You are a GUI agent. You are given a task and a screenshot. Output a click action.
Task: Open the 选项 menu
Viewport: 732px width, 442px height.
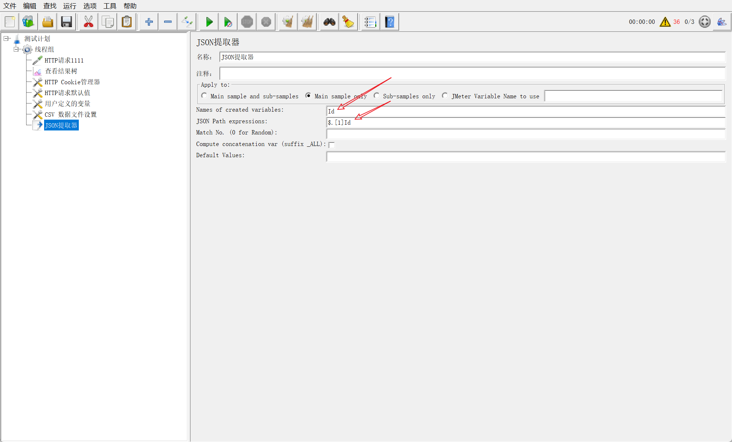click(90, 6)
